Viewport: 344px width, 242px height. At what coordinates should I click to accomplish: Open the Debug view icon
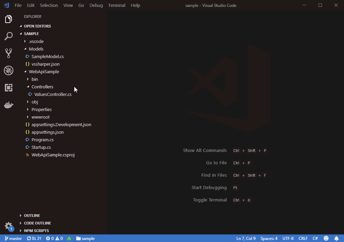[8, 70]
